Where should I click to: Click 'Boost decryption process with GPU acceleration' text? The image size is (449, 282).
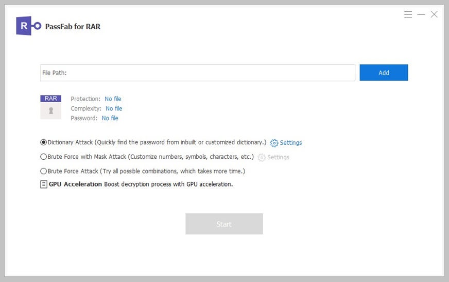coord(168,184)
